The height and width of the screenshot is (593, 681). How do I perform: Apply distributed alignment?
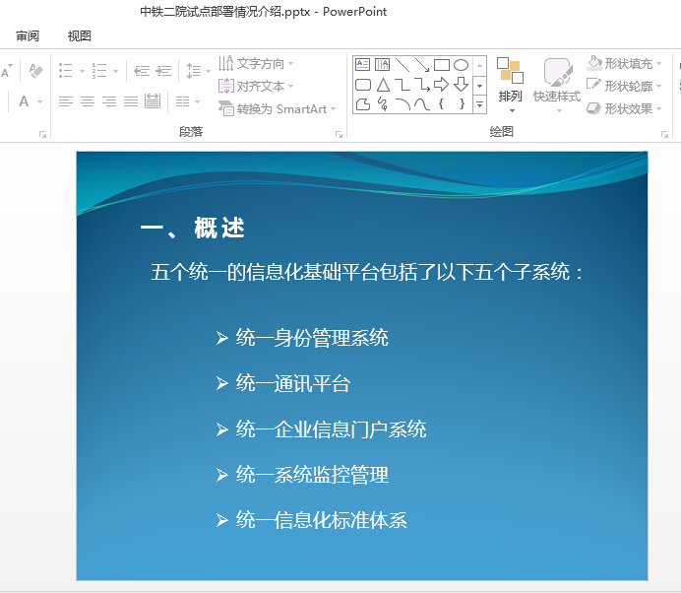click(153, 101)
